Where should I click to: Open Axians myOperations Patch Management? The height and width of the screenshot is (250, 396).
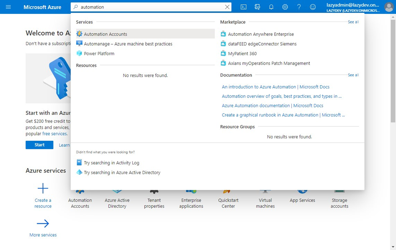269,63
